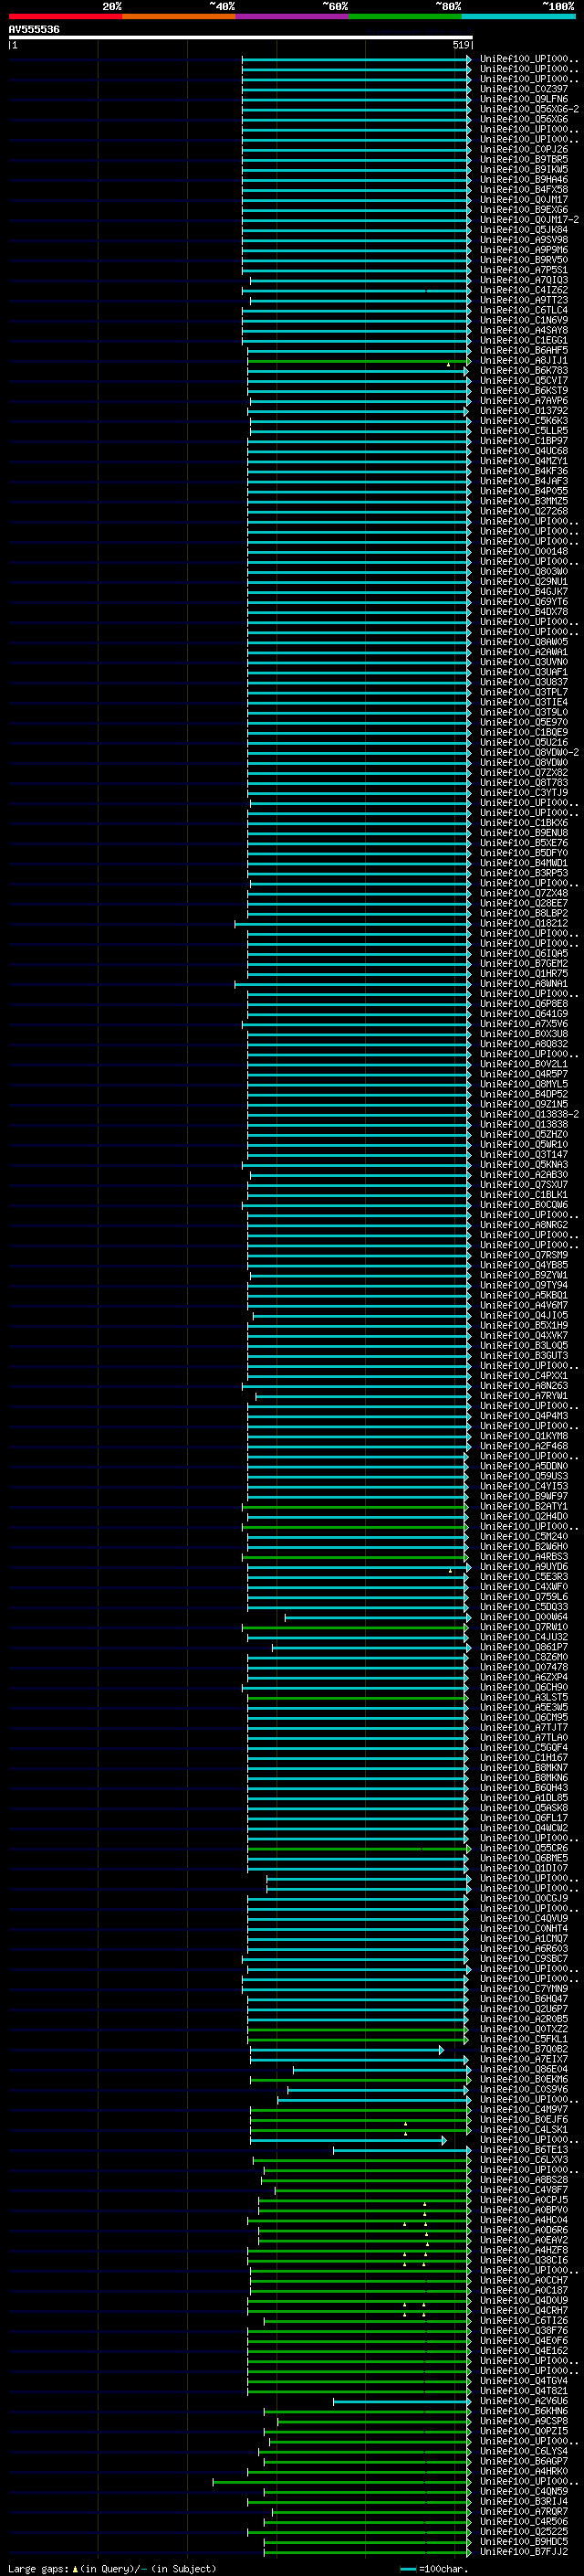Select the UniRef100_B9TBR5 hit label
This screenshot has width=584, height=2576.
coord(524,160)
